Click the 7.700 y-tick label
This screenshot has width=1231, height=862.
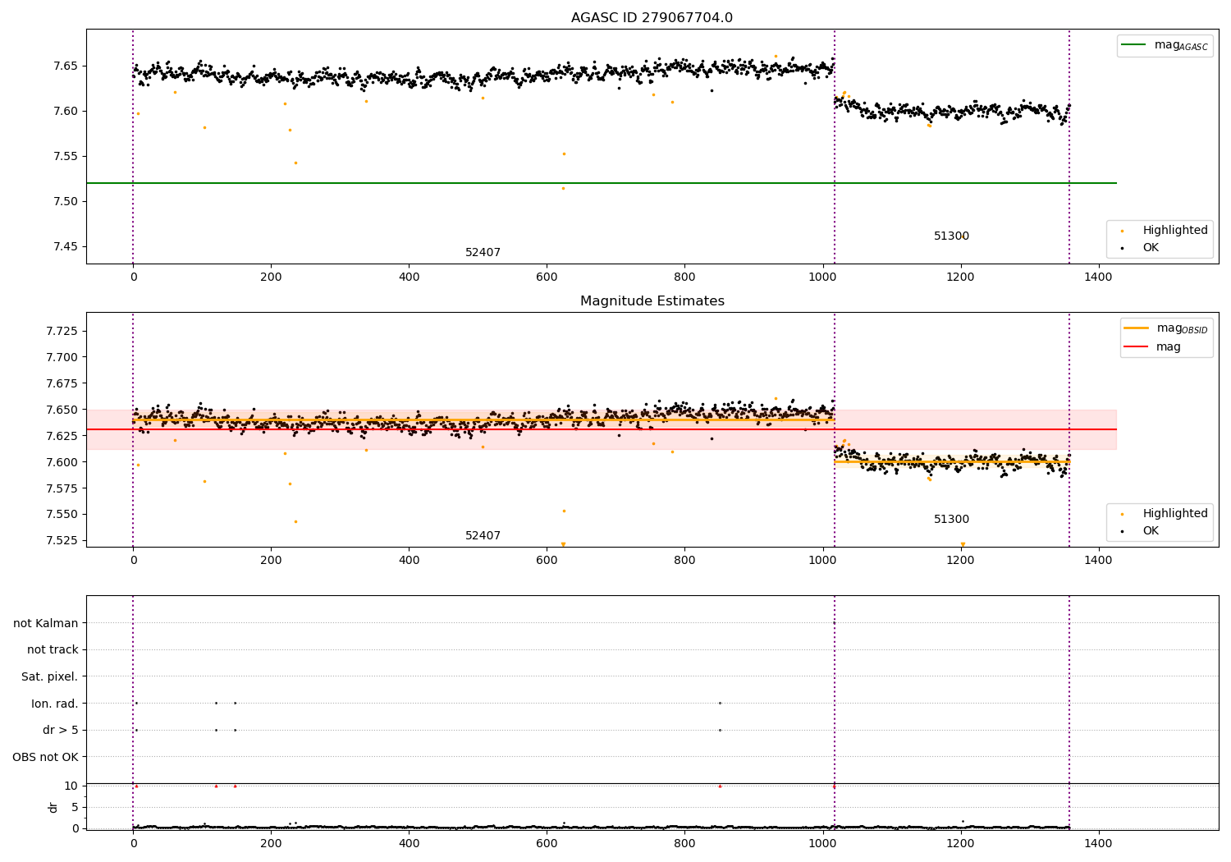click(62, 357)
